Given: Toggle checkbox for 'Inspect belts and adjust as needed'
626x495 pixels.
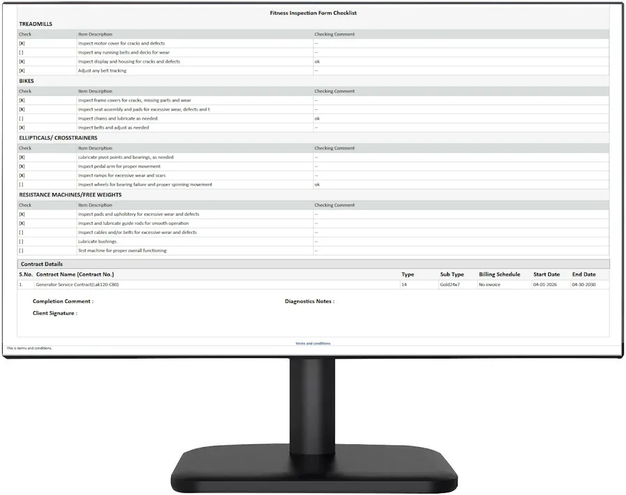Looking at the screenshot, I should (x=22, y=128).
